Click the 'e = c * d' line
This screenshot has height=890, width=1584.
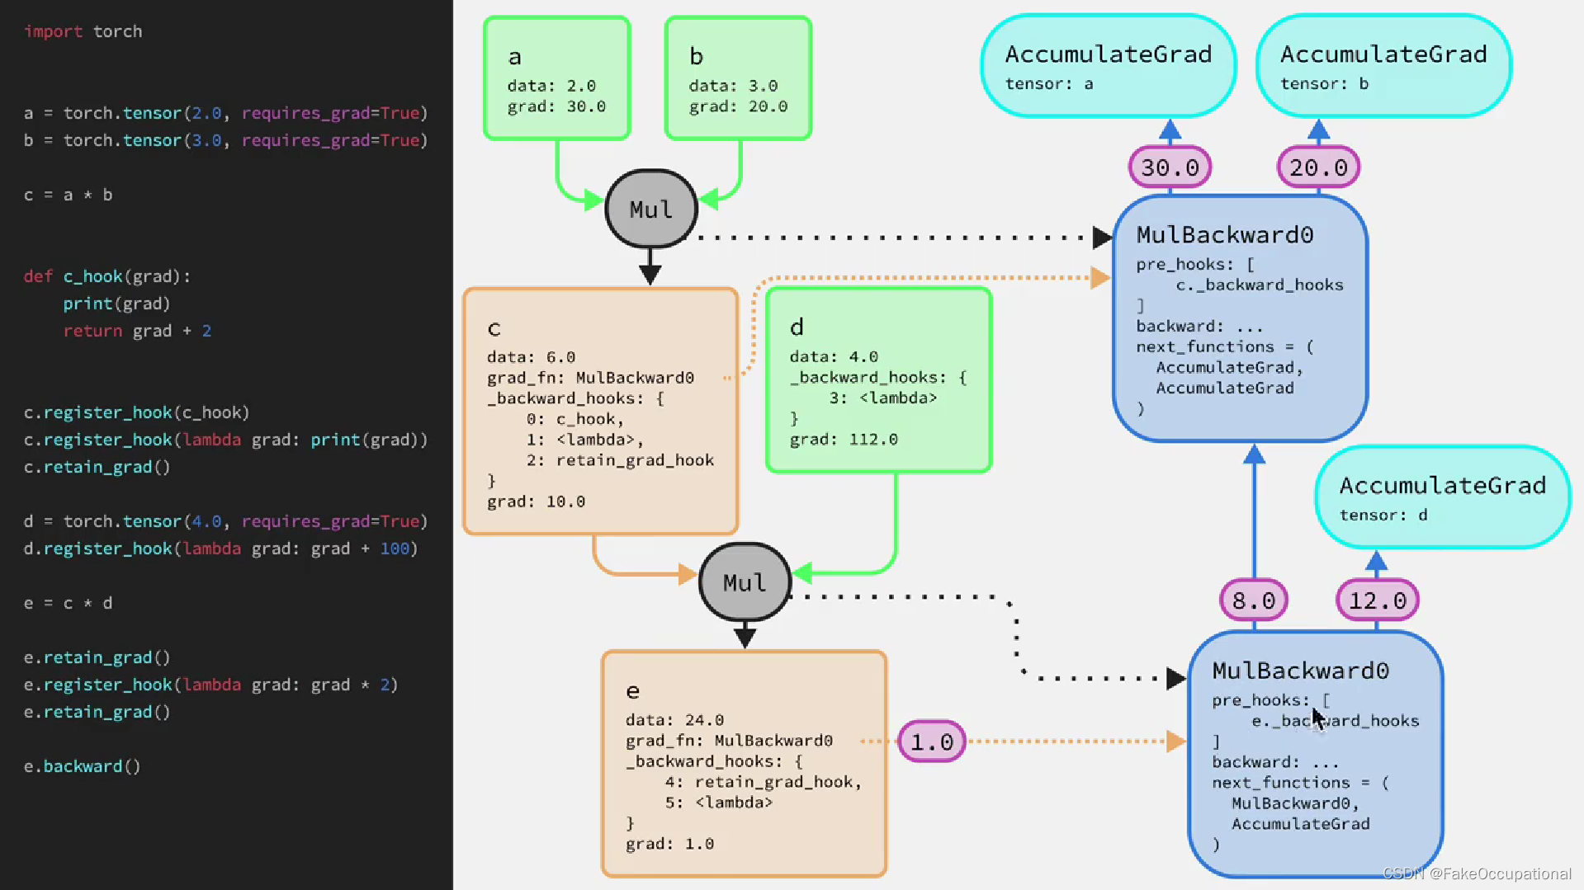[x=68, y=603]
